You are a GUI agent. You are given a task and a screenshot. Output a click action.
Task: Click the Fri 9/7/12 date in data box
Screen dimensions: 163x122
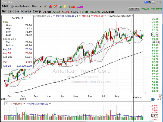coord(17,18)
